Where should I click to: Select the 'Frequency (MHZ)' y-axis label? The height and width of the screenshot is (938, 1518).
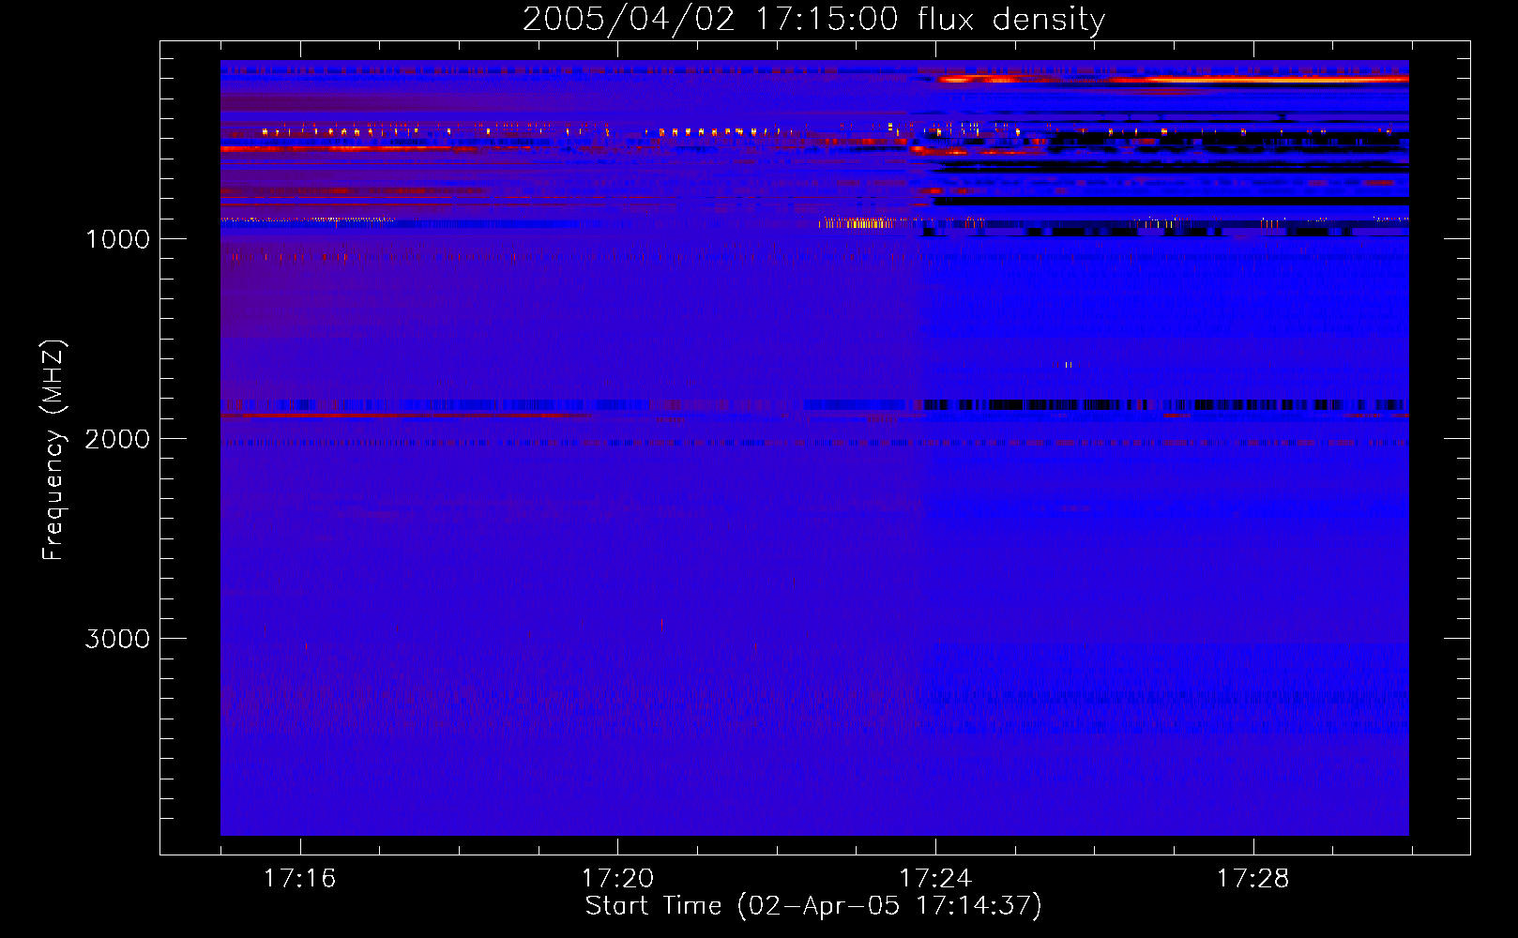click(x=53, y=450)
